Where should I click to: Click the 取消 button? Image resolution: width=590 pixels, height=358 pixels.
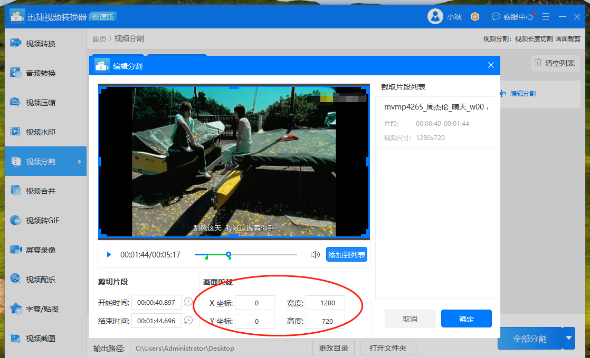[410, 319]
